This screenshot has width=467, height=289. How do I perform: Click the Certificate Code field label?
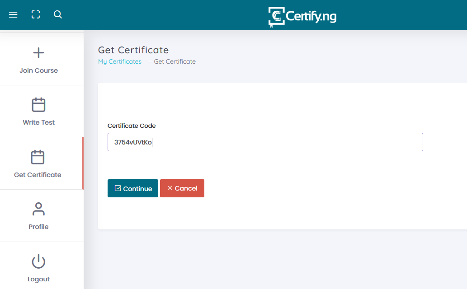click(x=132, y=126)
